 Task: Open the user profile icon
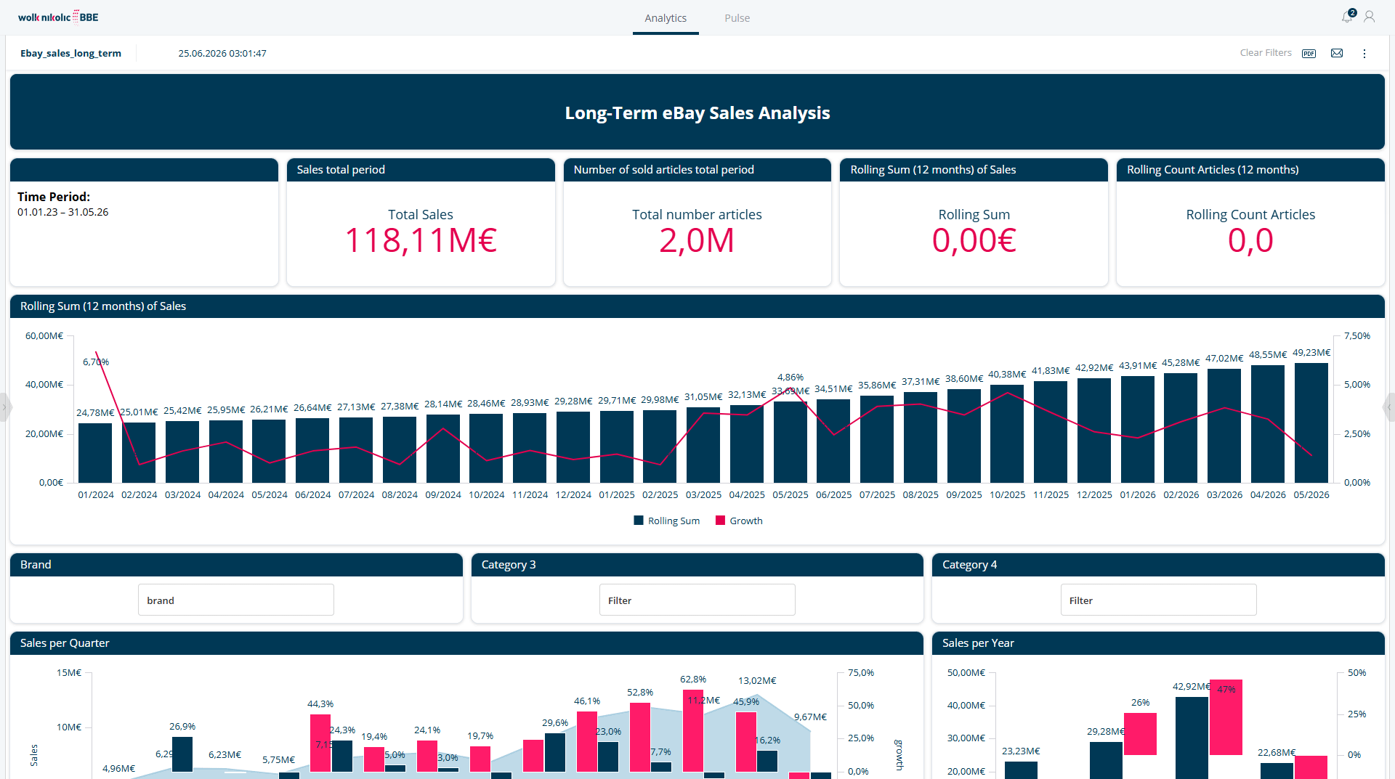[1370, 17]
